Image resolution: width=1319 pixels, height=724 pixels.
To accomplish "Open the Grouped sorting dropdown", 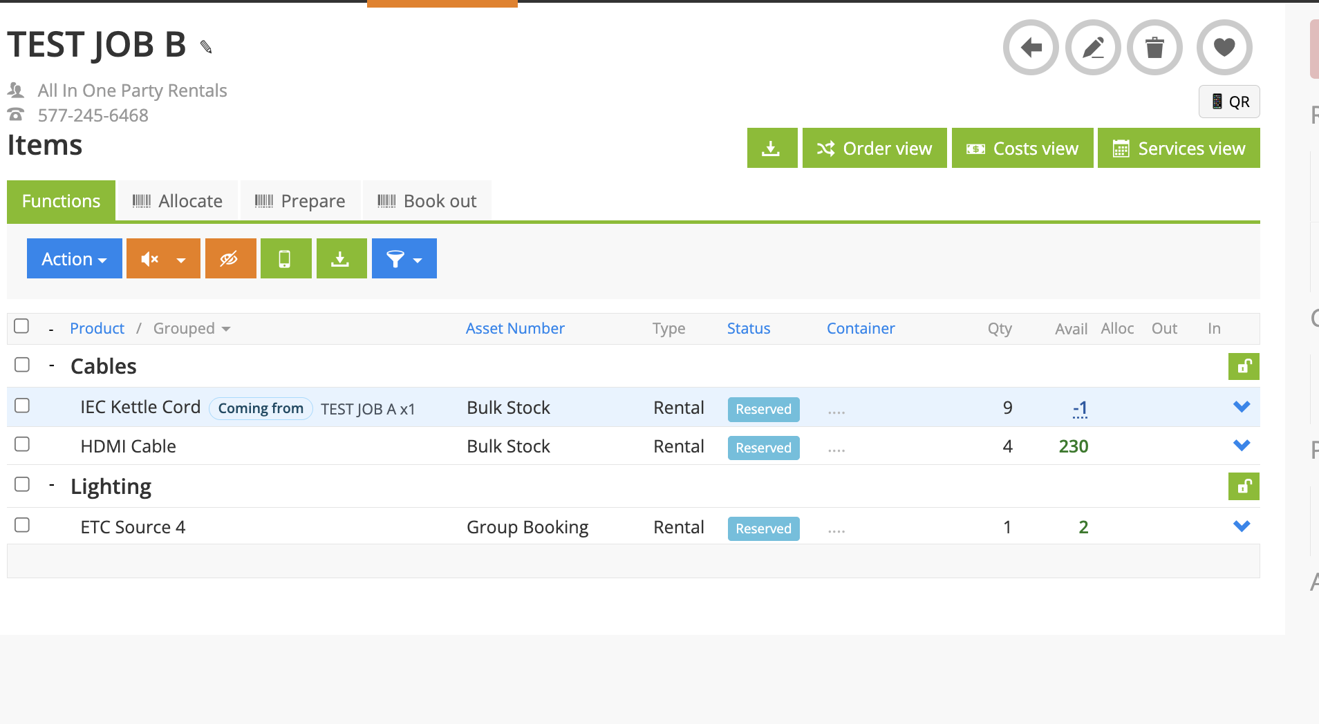I will pyautogui.click(x=191, y=328).
